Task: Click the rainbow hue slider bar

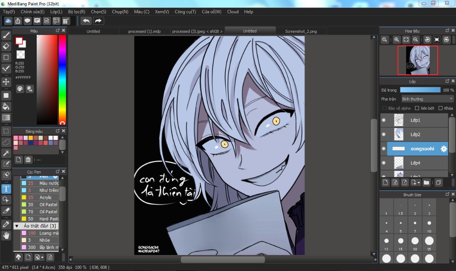Action: coord(62,80)
